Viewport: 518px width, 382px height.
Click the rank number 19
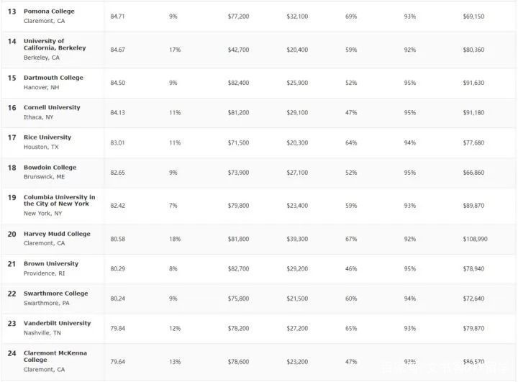12,197
